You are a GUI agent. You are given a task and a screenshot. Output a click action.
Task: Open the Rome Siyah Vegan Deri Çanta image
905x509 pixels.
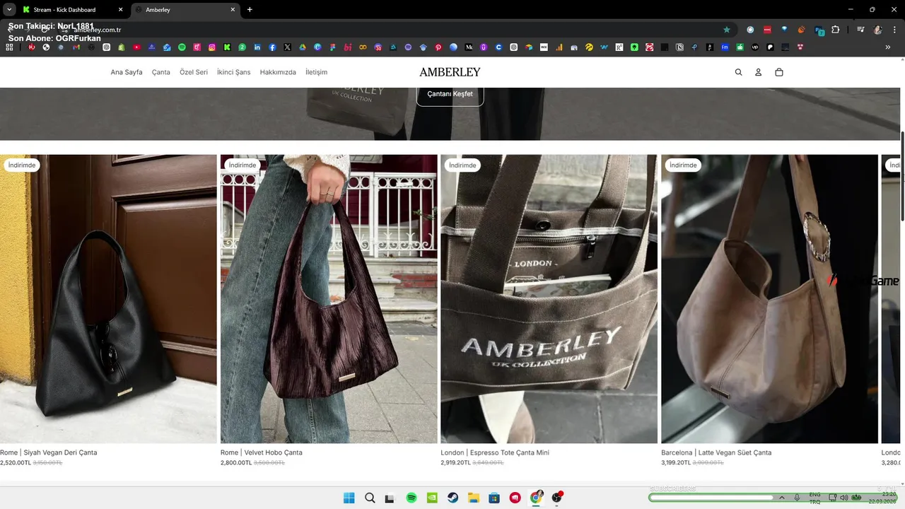pyautogui.click(x=108, y=299)
